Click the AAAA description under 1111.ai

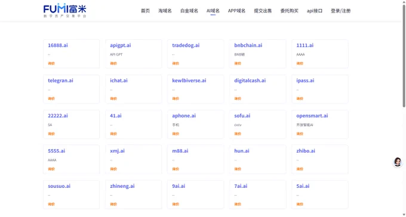pyautogui.click(x=300, y=55)
